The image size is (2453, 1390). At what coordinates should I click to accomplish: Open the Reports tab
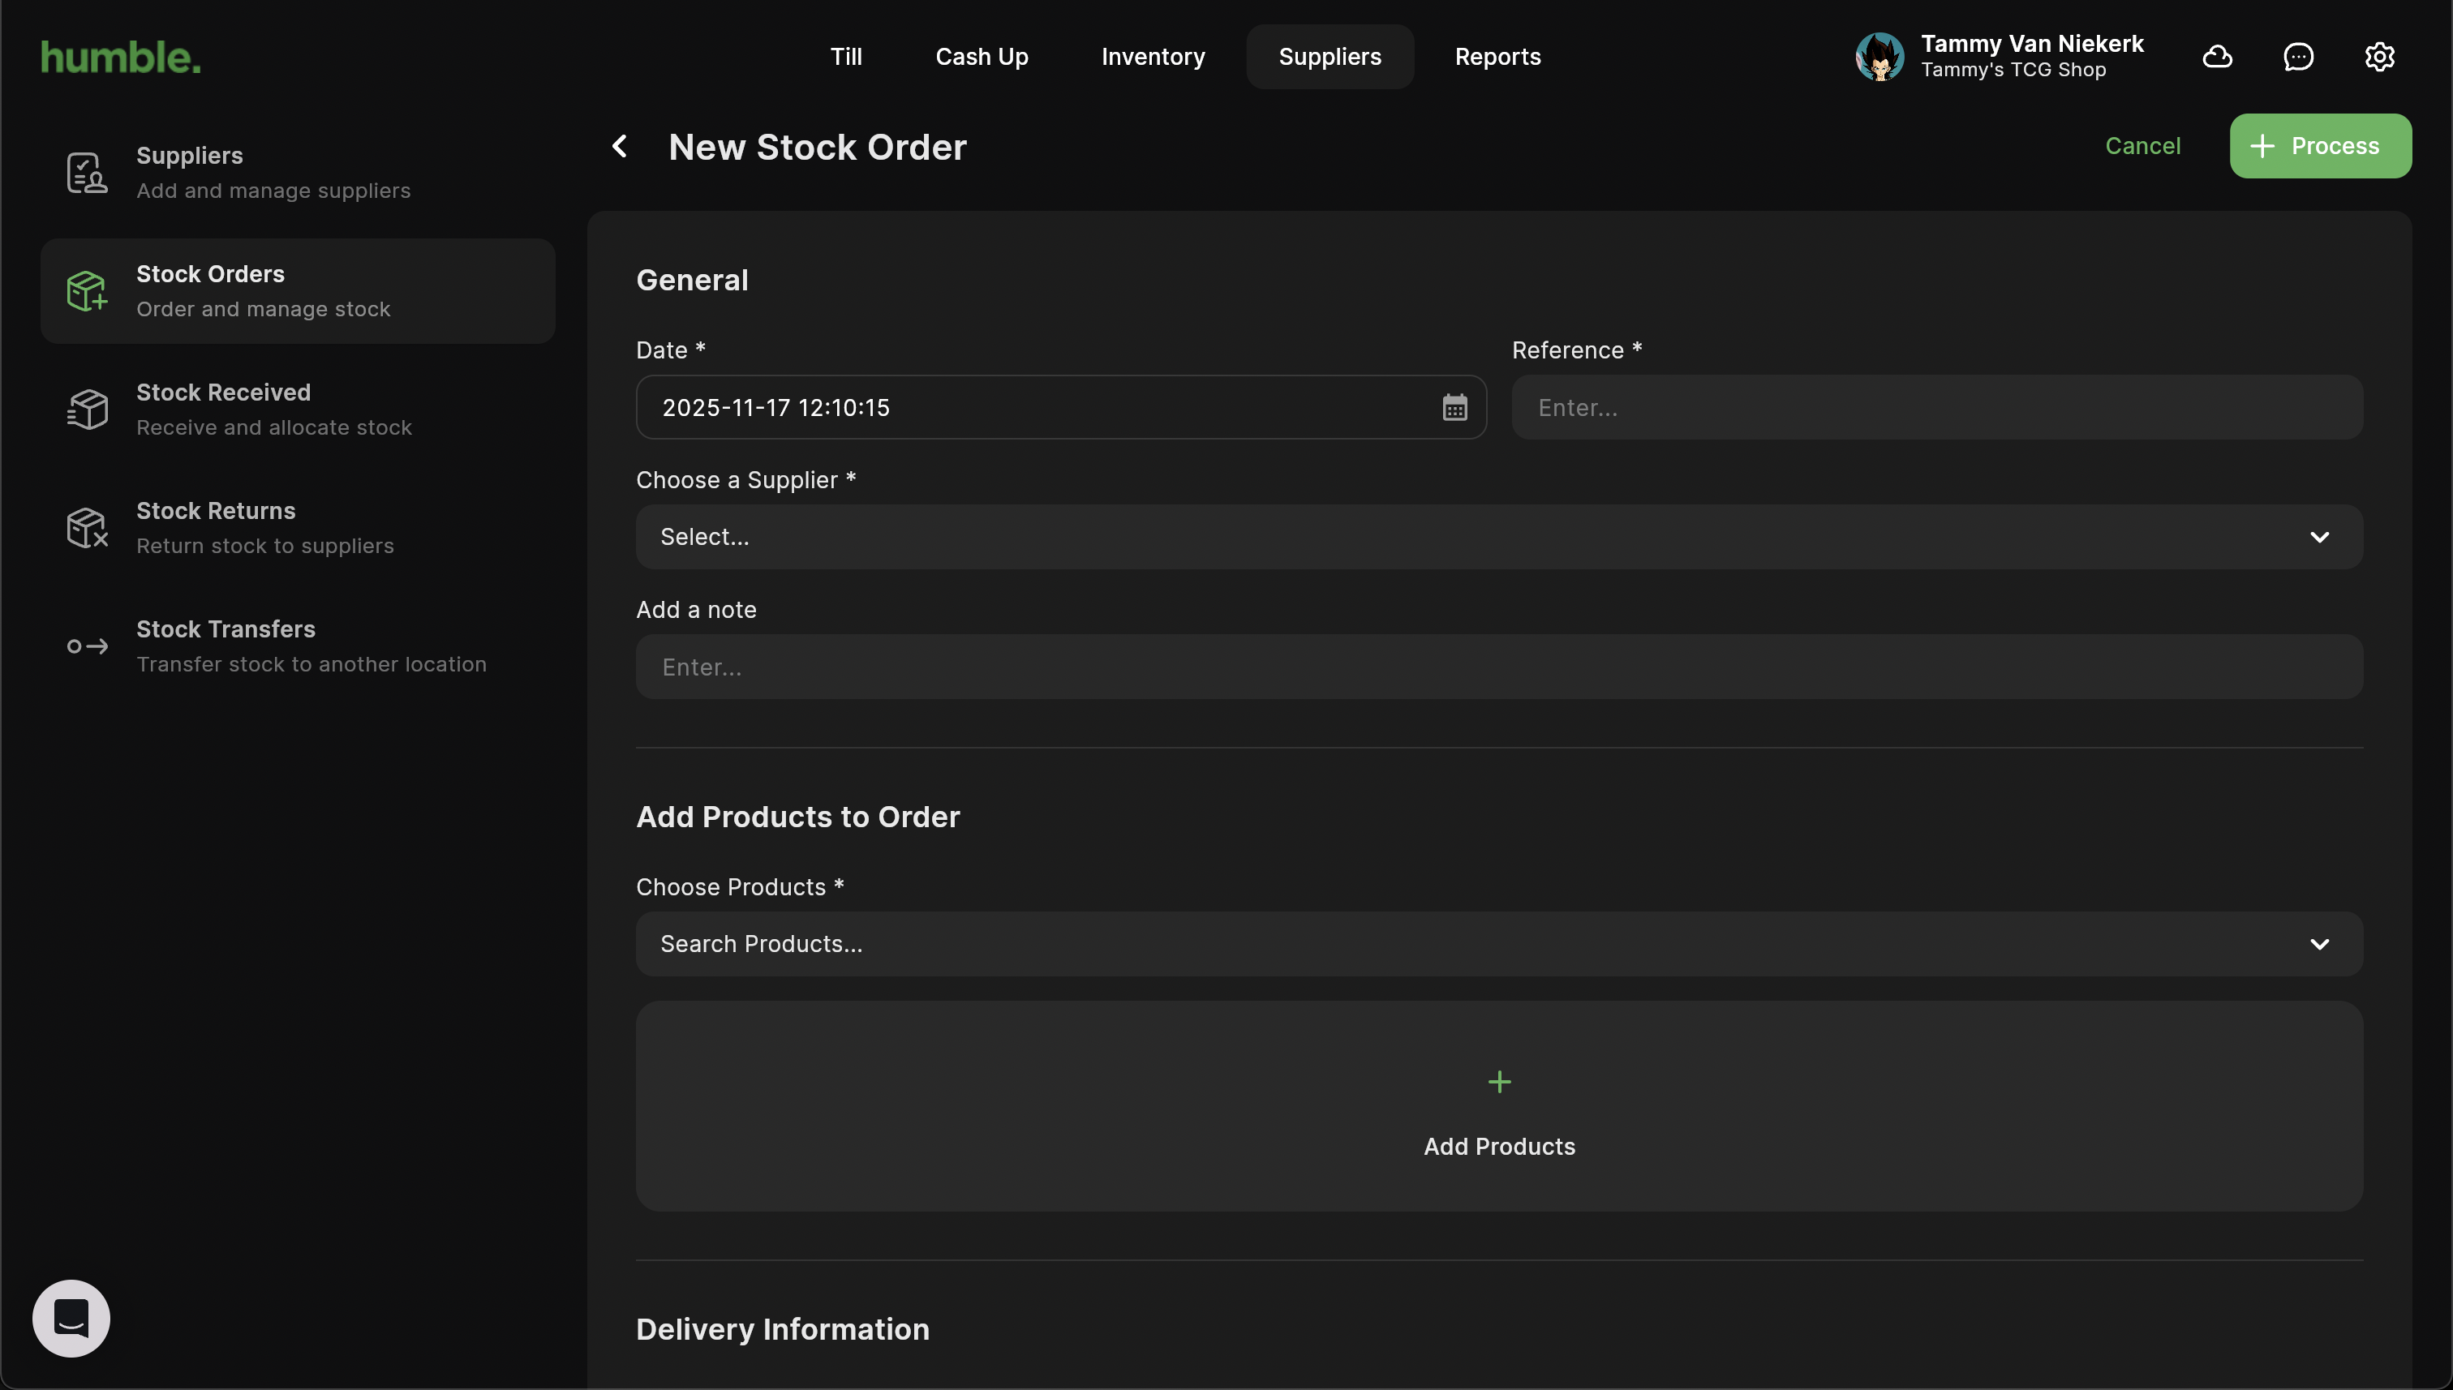tap(1497, 58)
